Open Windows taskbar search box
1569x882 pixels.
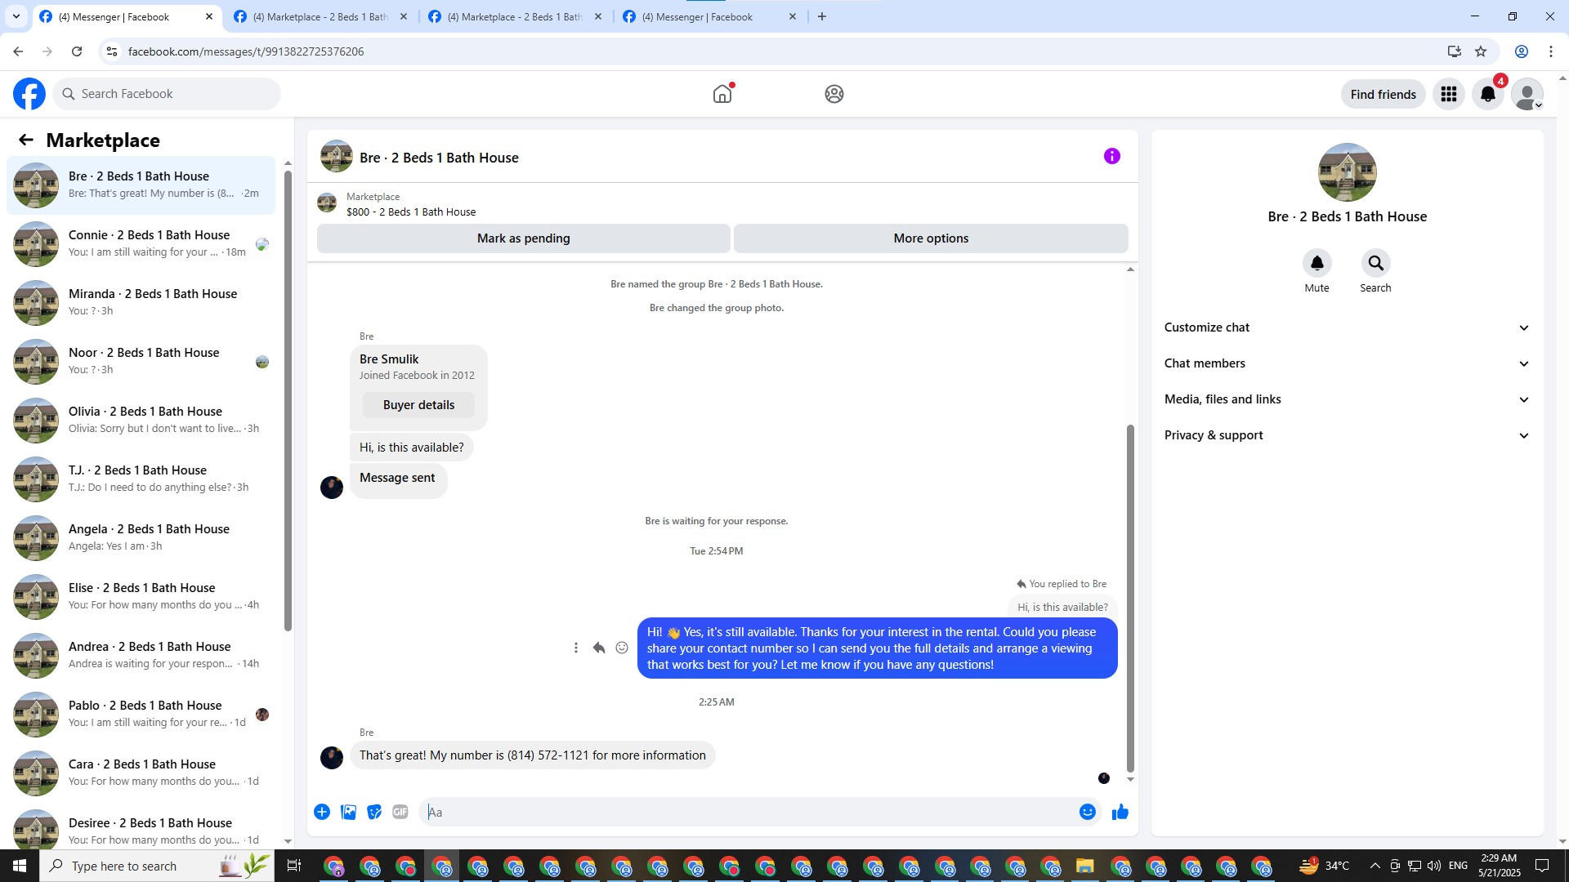pos(157,866)
